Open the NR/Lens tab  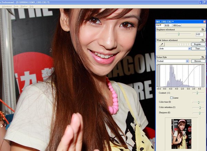click(177, 25)
